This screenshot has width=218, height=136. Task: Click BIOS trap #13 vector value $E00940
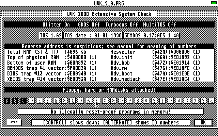76,73
